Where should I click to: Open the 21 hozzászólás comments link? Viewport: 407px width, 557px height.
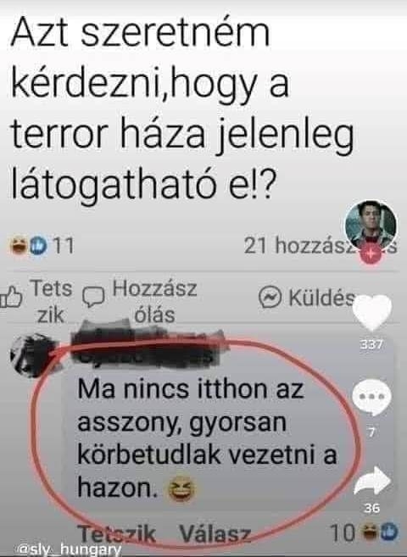pos(320,245)
